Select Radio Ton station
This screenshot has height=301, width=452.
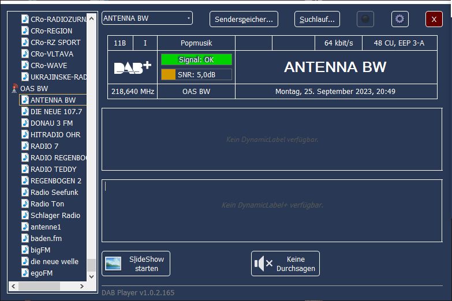(x=47, y=204)
